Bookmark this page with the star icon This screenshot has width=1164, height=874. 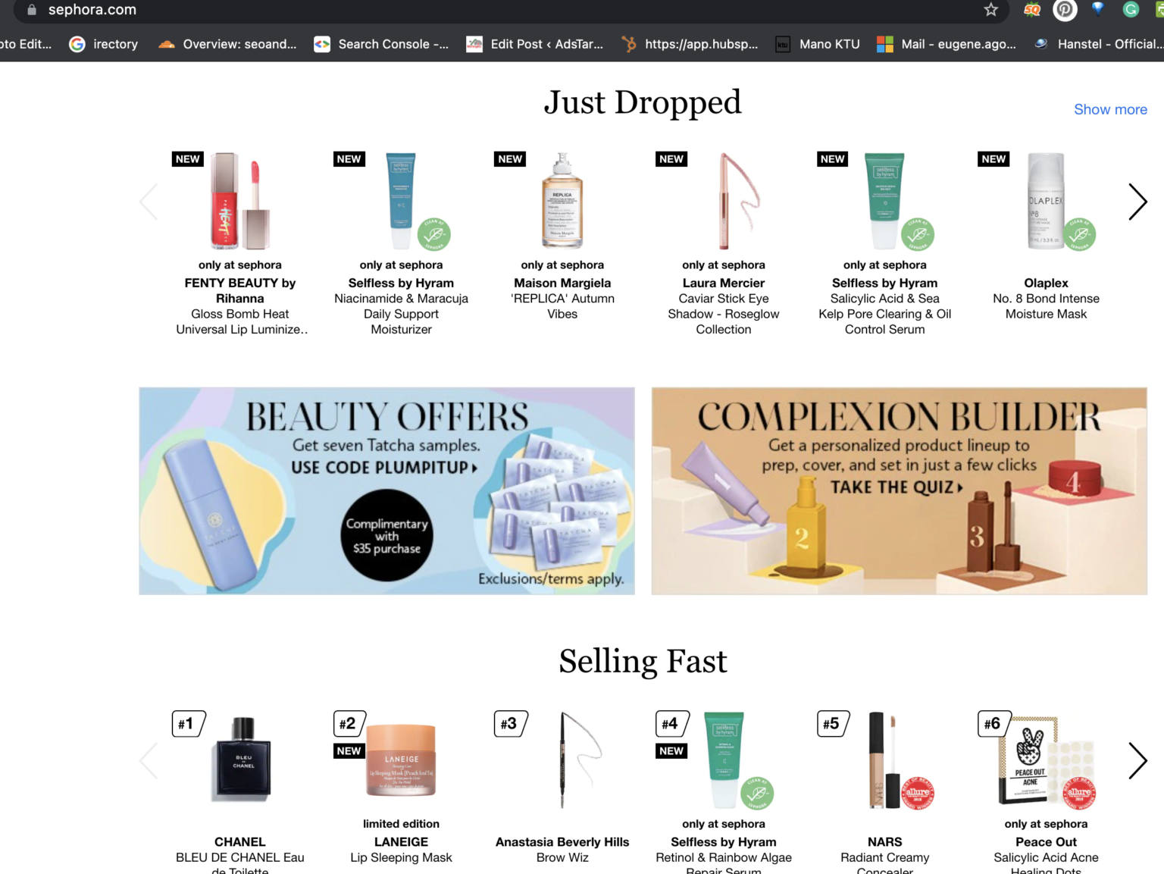coord(990,11)
